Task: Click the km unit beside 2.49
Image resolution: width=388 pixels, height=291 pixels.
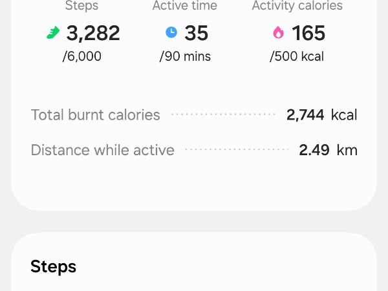Action: tap(347, 150)
